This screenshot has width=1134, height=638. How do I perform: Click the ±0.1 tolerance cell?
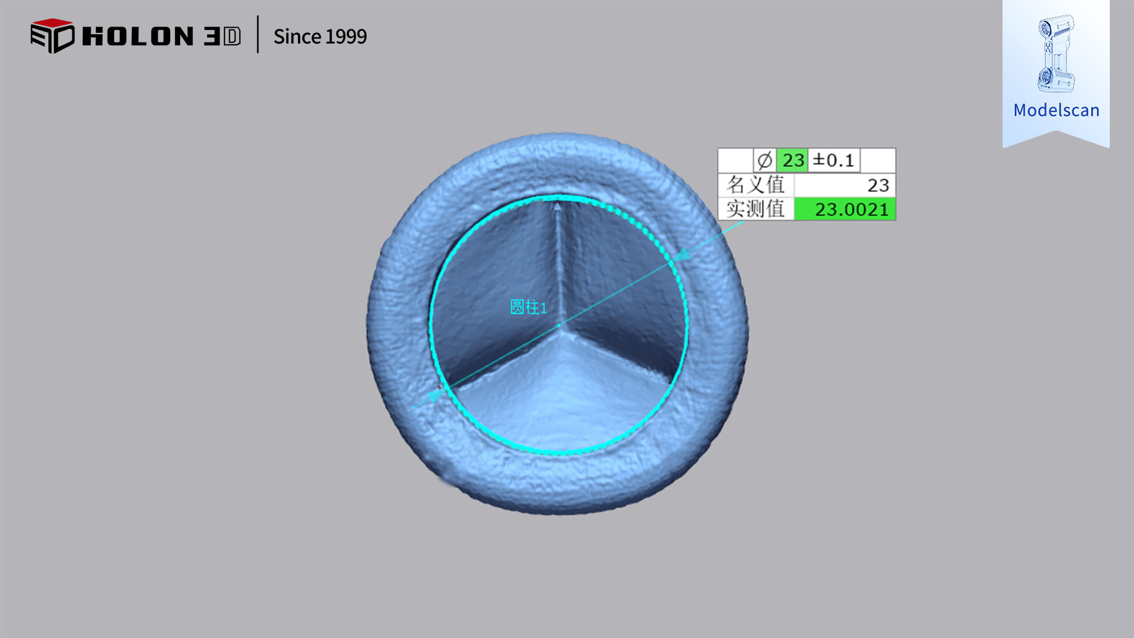833,160
